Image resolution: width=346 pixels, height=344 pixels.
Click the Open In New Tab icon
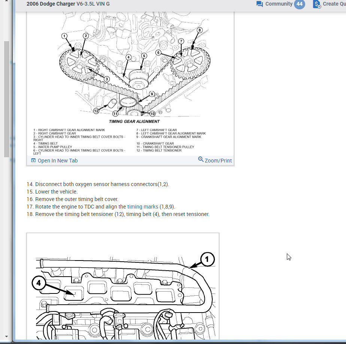[33, 160]
